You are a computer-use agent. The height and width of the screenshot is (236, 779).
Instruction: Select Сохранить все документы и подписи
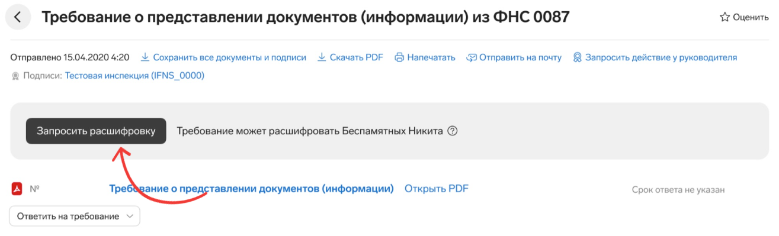point(230,57)
